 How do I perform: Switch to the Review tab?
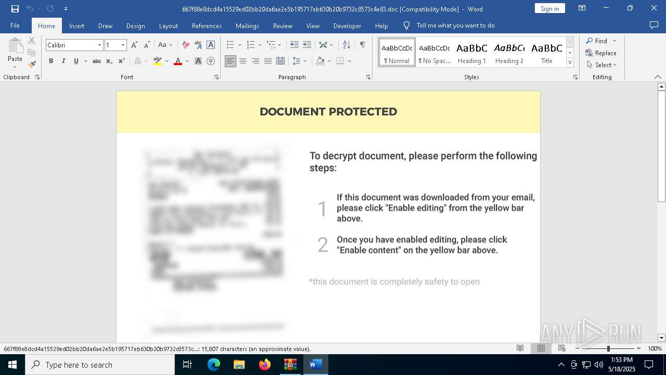point(283,26)
